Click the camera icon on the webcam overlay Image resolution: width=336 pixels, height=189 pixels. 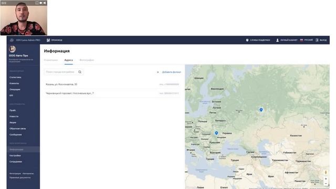(x=41, y=3)
